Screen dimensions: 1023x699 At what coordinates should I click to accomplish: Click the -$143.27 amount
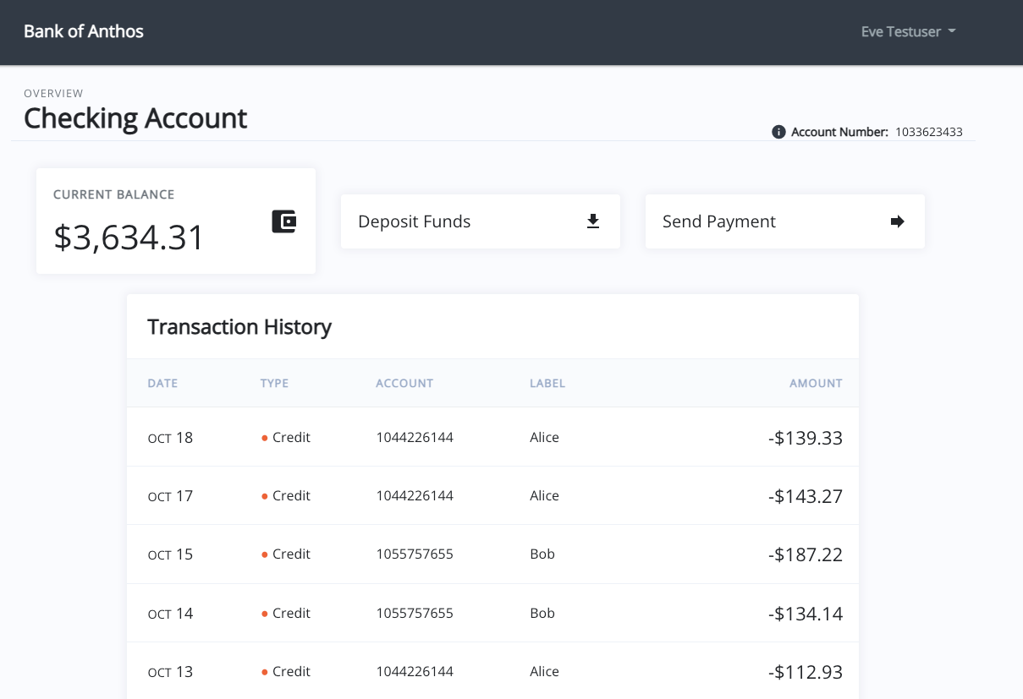(x=806, y=496)
